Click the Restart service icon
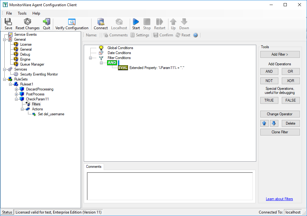 click(x=159, y=24)
